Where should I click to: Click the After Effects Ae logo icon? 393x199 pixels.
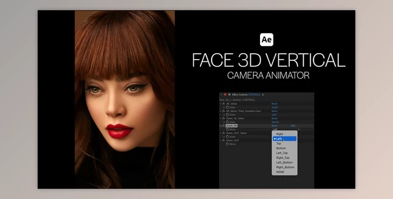click(266, 40)
